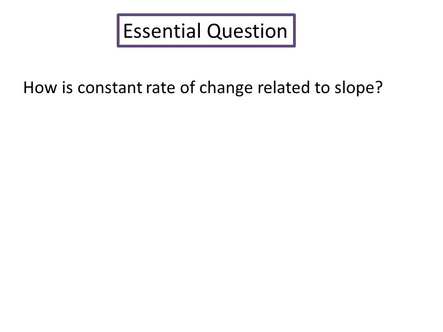Click the word "related" in the question
This screenshot has width=443, height=332.
point(284,88)
